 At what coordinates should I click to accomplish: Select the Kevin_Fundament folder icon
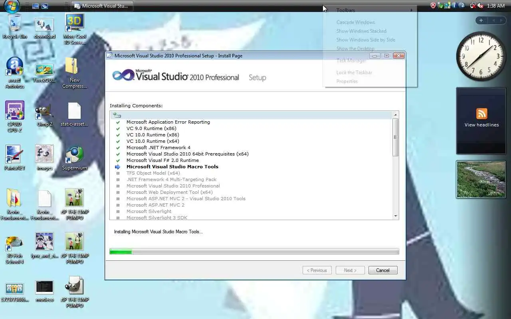tap(15, 205)
